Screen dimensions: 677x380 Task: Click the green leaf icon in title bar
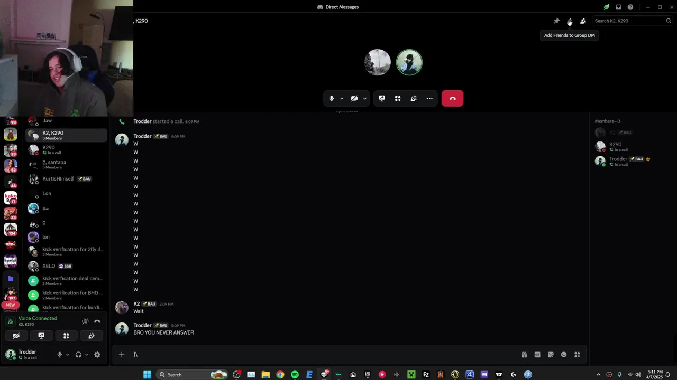tap(607, 7)
